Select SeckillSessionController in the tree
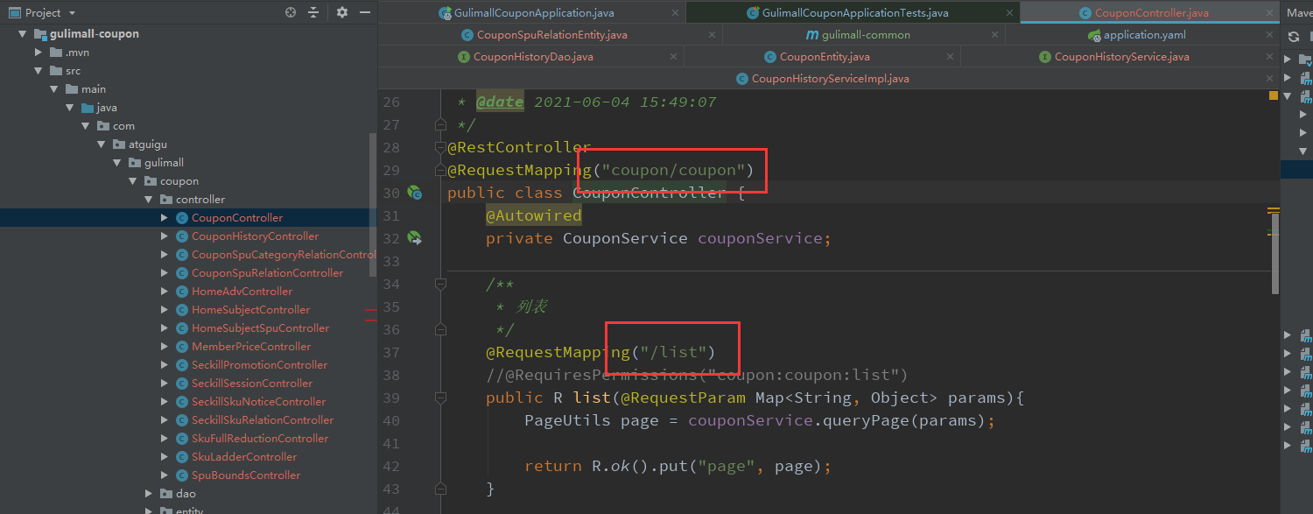Viewport: 1313px width, 514px height. [x=252, y=384]
